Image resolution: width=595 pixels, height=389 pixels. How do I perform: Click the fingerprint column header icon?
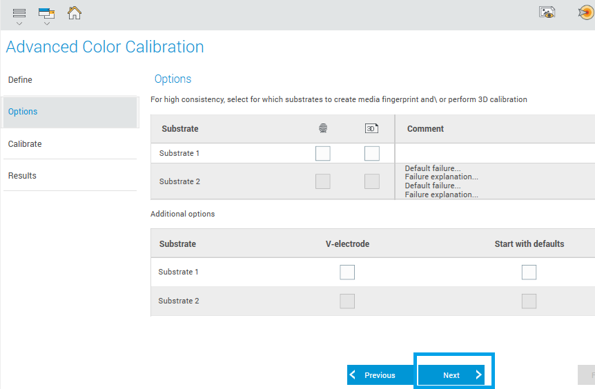323,128
